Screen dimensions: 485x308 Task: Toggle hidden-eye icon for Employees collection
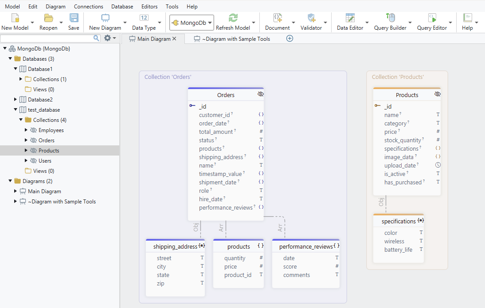click(x=33, y=130)
